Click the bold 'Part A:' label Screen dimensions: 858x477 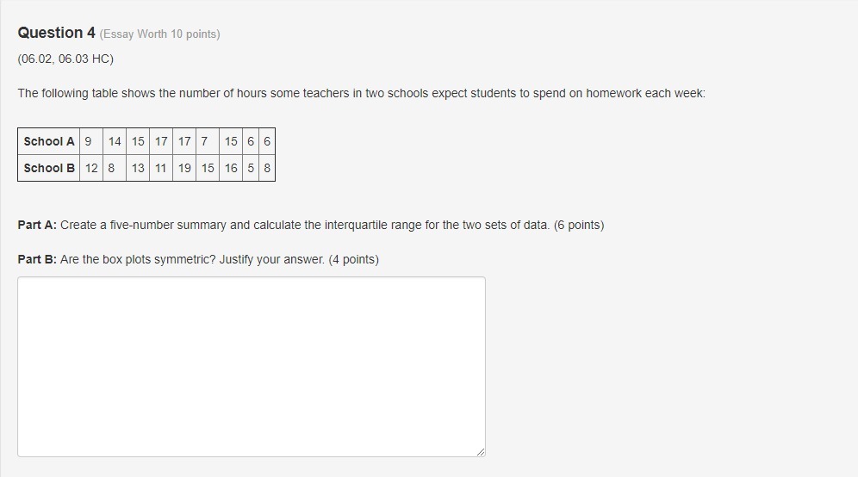click(x=37, y=225)
